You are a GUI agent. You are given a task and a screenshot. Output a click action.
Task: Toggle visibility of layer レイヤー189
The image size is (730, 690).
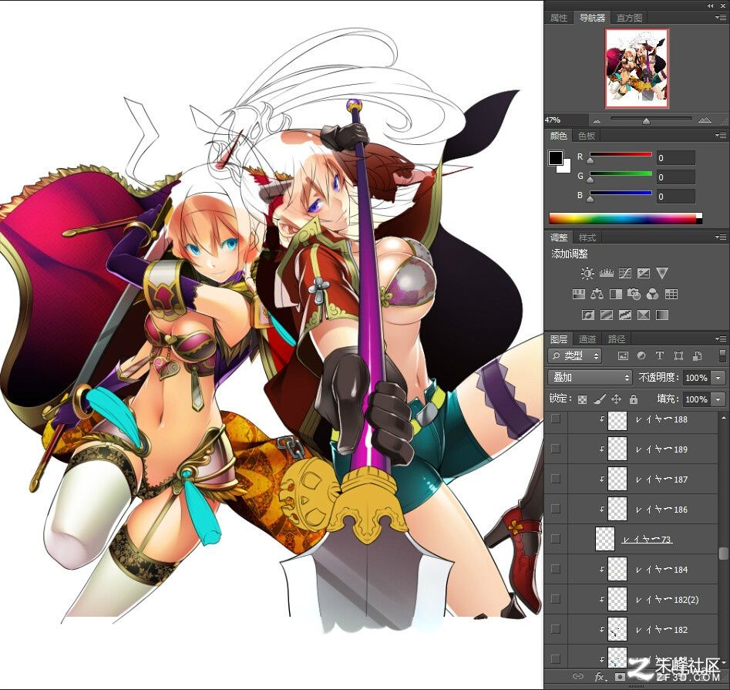tap(556, 449)
